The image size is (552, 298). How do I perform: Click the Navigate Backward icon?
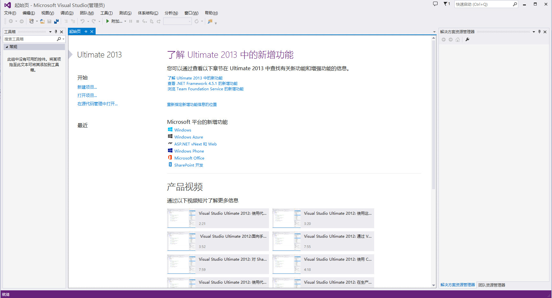[x=11, y=21]
